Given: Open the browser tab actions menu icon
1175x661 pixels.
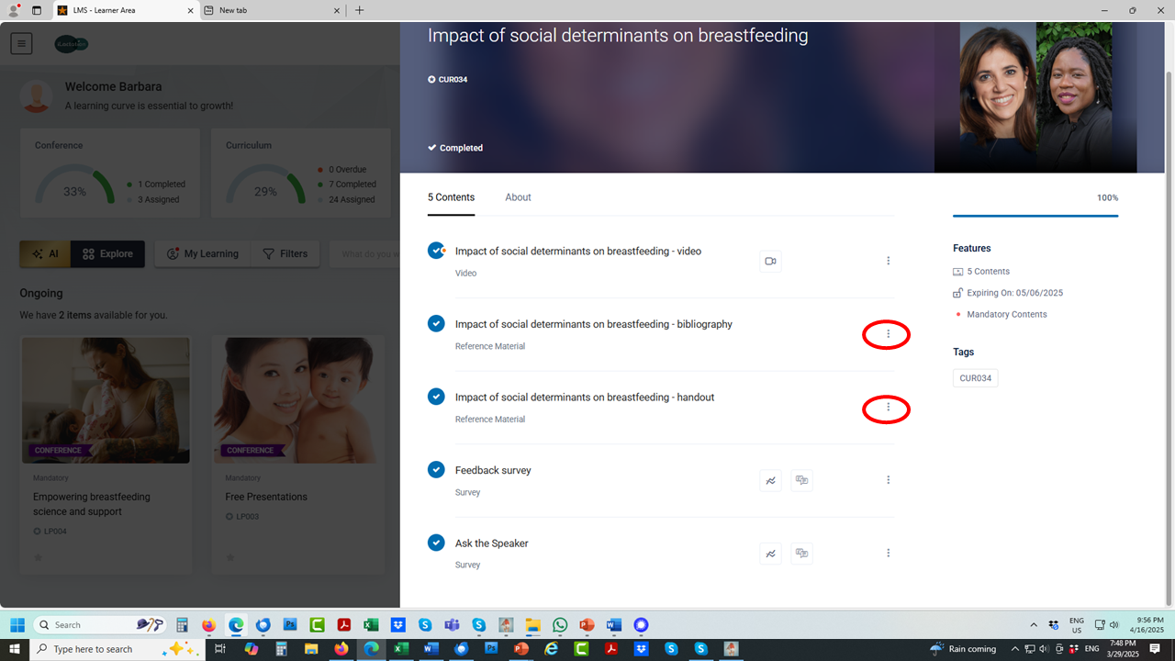Looking at the screenshot, I should [37, 10].
